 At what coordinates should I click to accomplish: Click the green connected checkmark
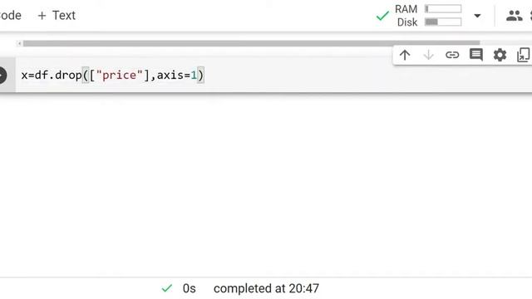(x=382, y=16)
